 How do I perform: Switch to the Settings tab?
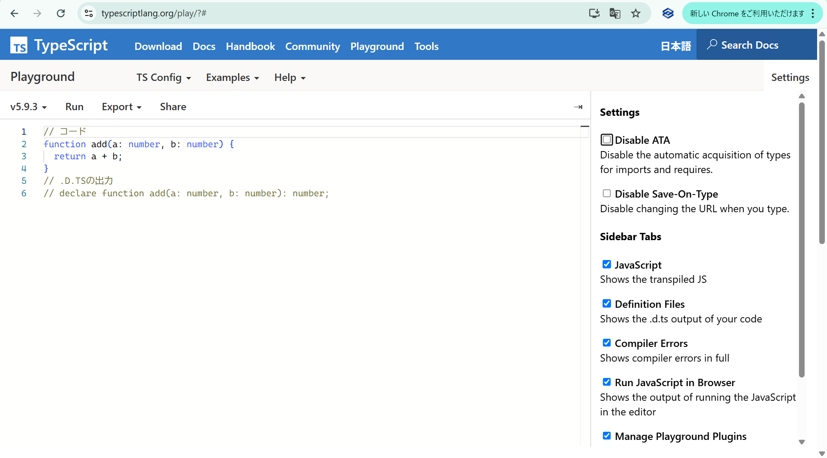790,77
